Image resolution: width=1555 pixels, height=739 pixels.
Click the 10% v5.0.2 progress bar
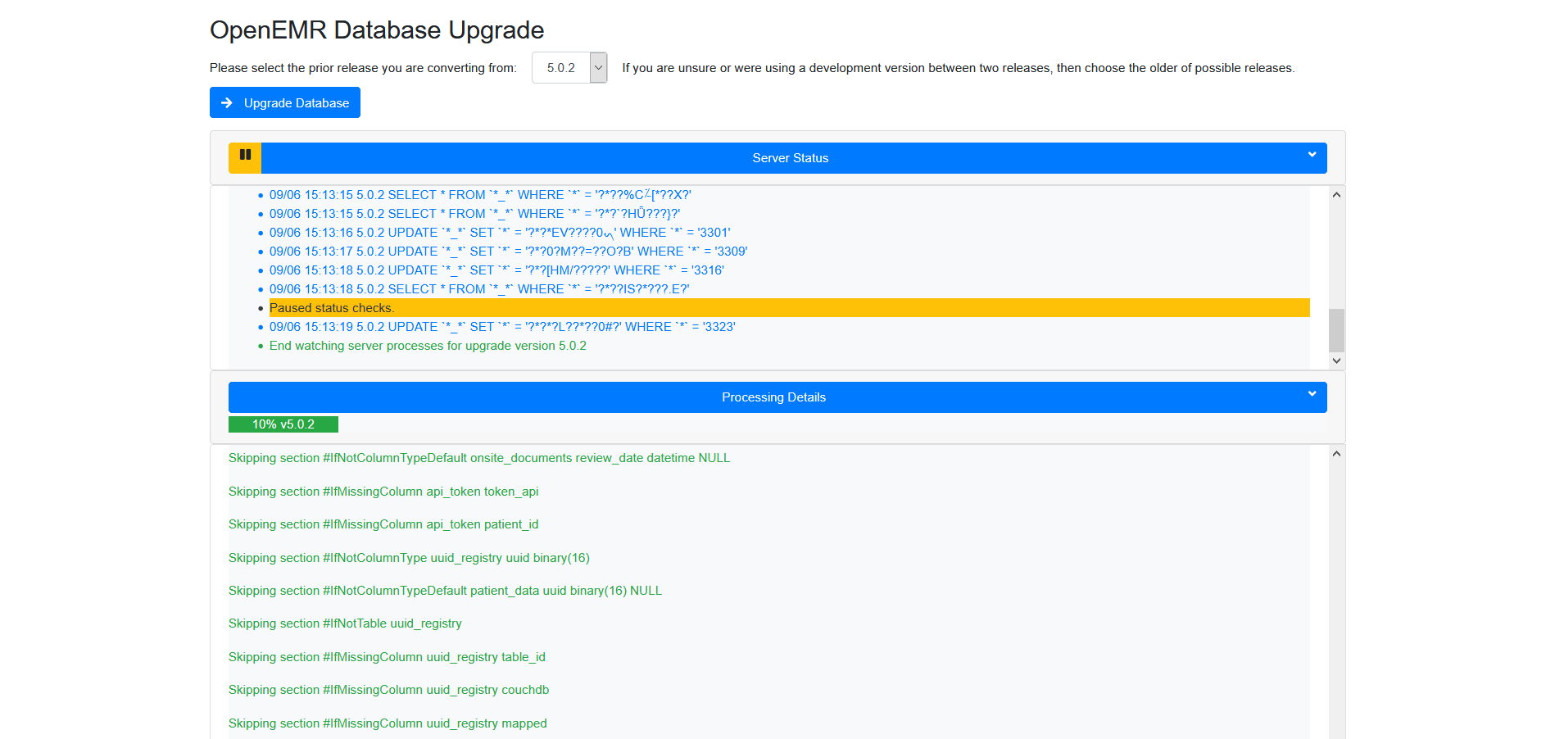point(283,424)
